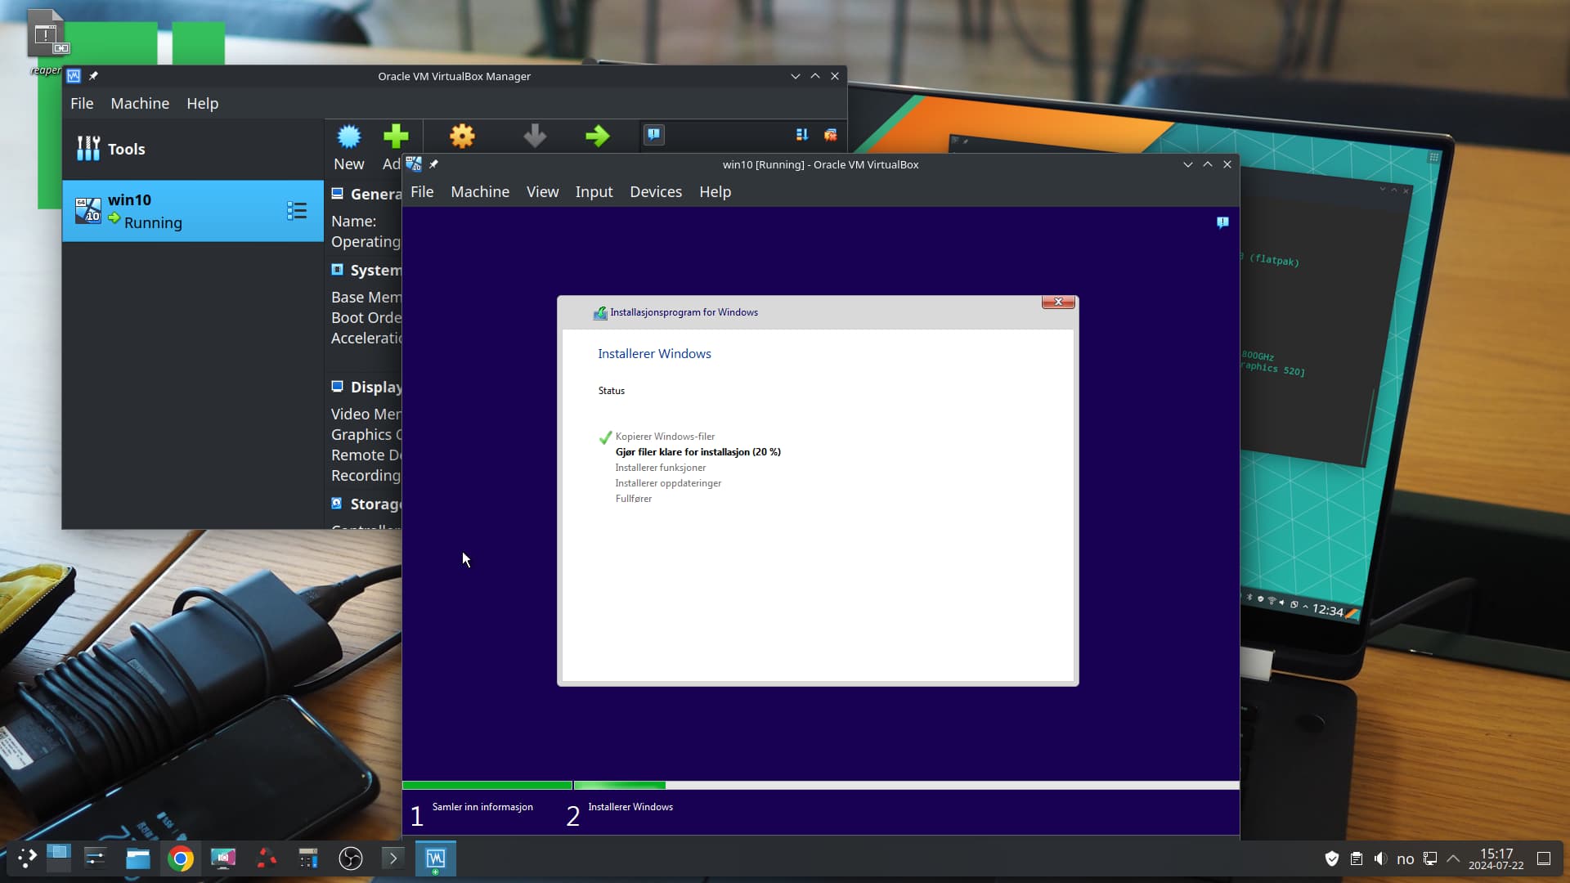This screenshot has width=1570, height=883.
Task: Open the File menu in VirtualBox Manager
Action: click(82, 104)
